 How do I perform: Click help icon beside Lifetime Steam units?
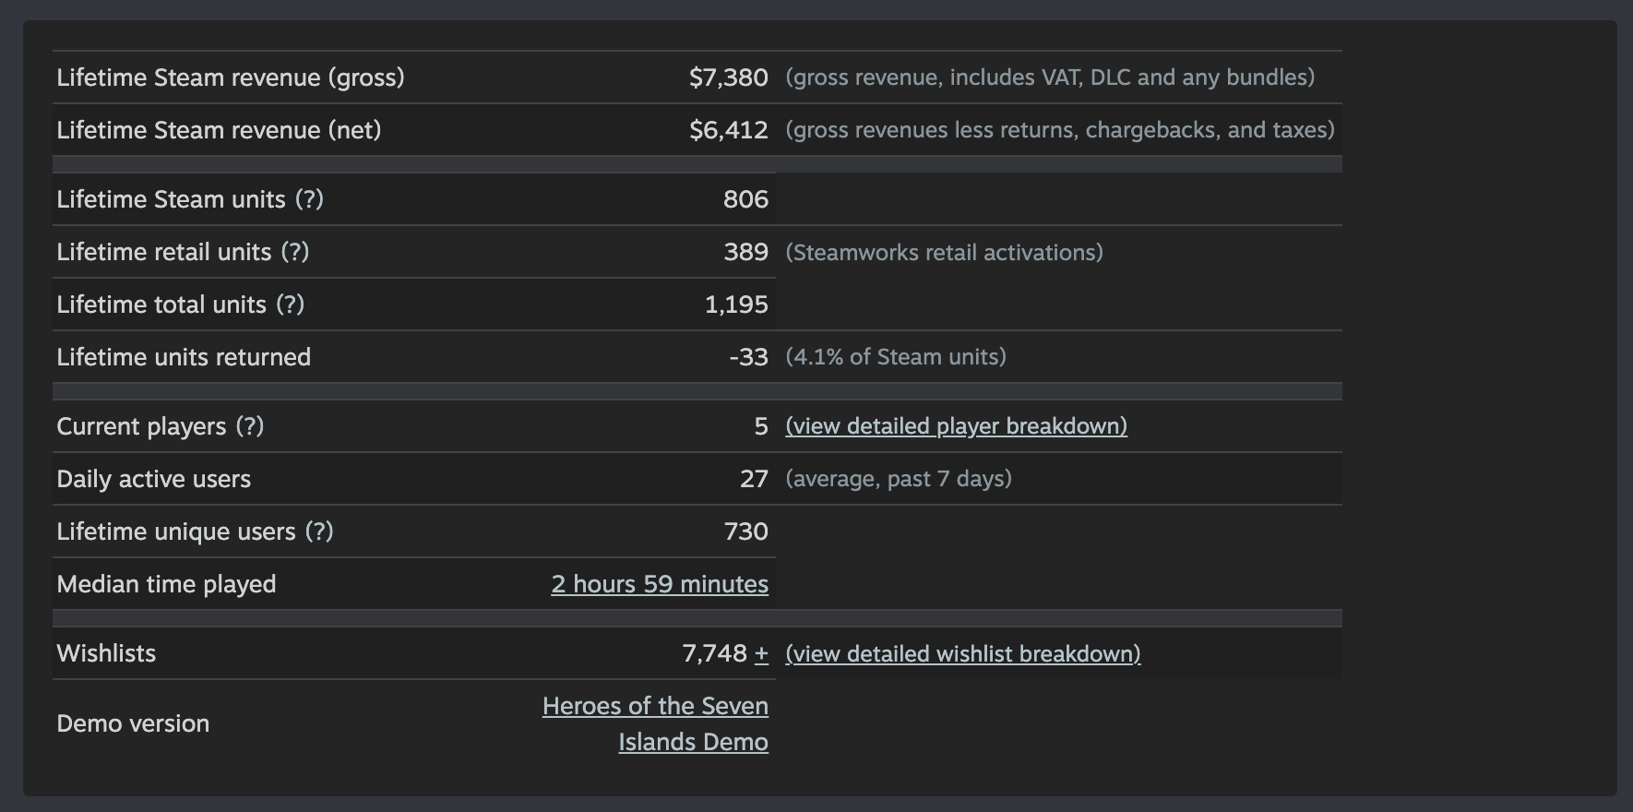coord(309,199)
